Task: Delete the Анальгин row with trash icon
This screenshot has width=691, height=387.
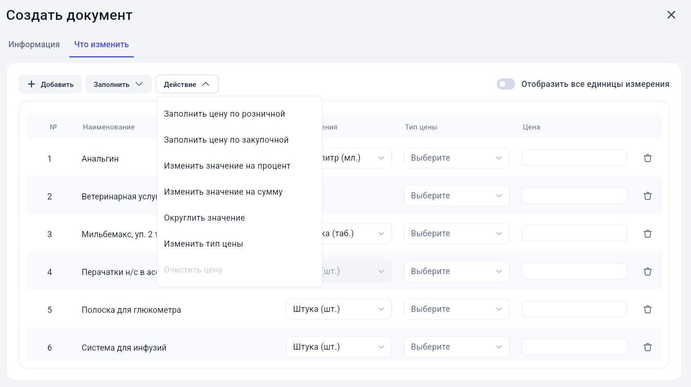Action: pyautogui.click(x=647, y=158)
